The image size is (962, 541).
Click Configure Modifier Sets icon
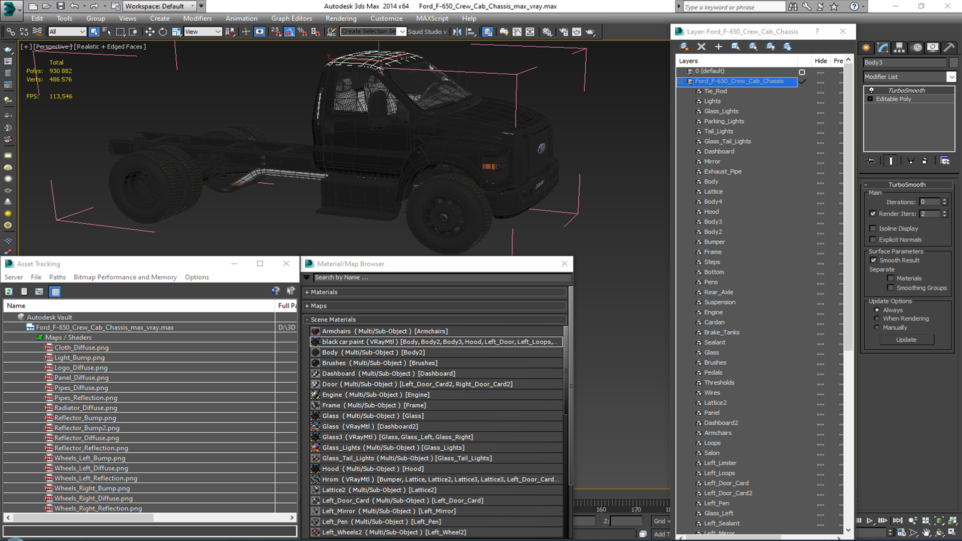pos(945,161)
